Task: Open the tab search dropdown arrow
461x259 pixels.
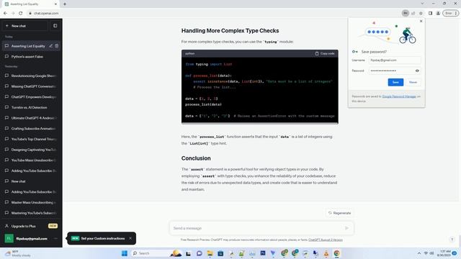Action: pyautogui.click(x=422, y=4)
